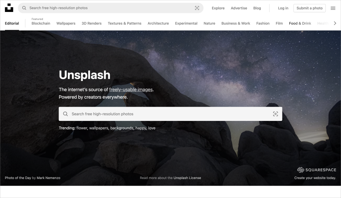341x198 pixels.
Task: Click the Log in link
Action: (x=283, y=8)
